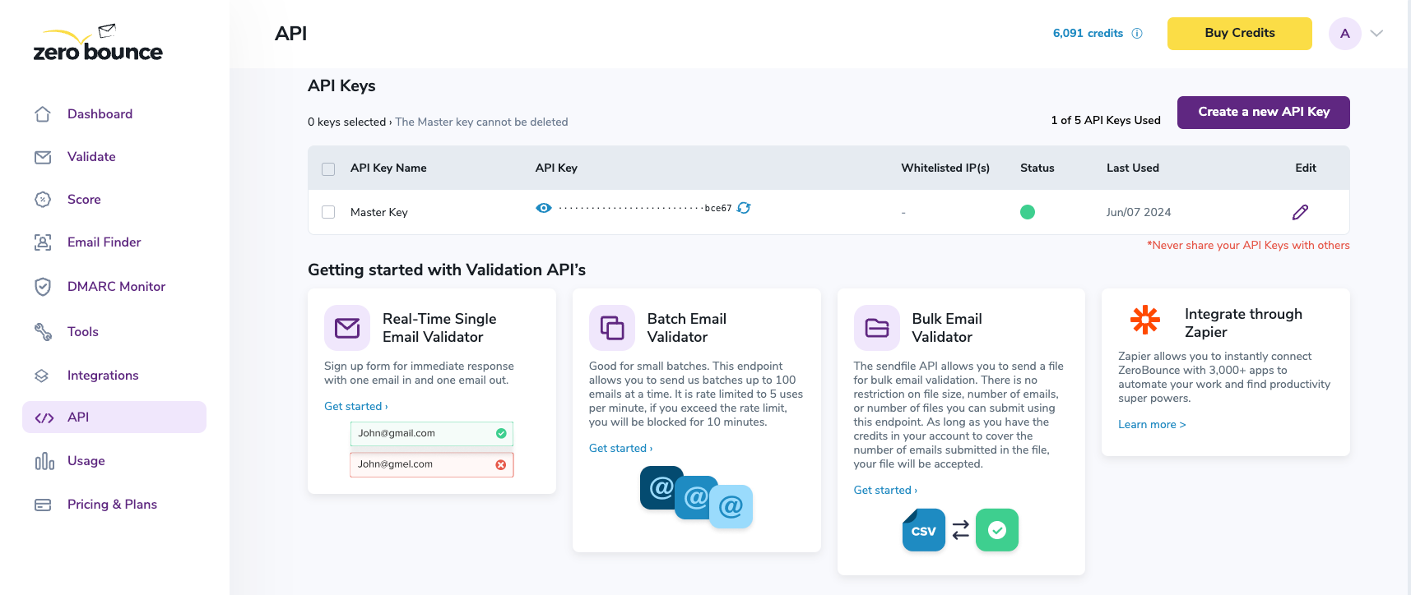Click the Score badge icon
1411x595 pixels.
pos(43,200)
